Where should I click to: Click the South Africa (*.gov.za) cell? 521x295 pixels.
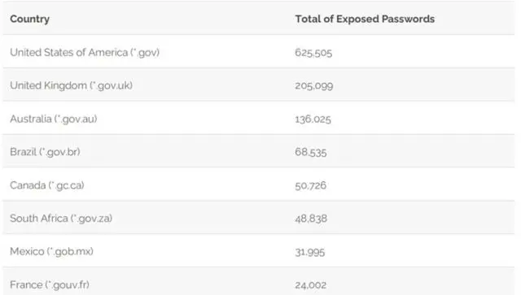click(x=61, y=219)
